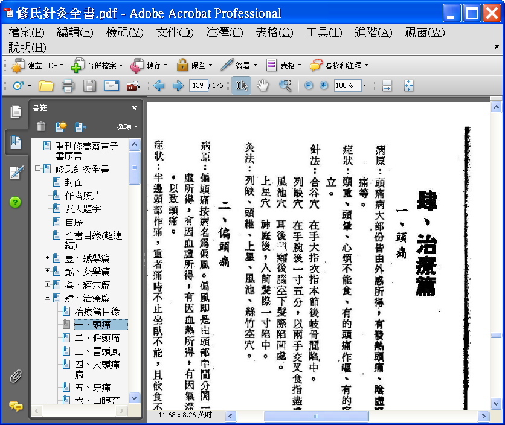Click the zoom in plus button
The height and width of the screenshot is (425, 505).
(x=324, y=85)
